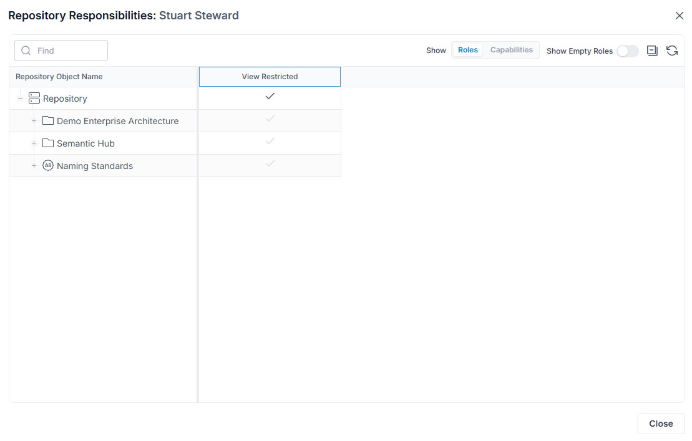Toggle View Restricted check for Semantic Hub

[x=270, y=141]
